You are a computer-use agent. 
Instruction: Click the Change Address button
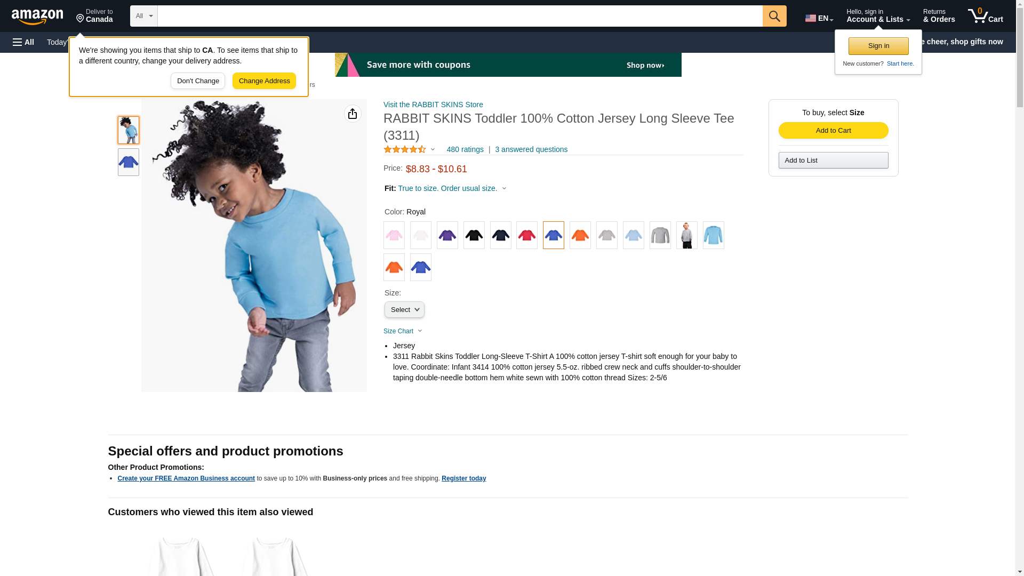coord(264,81)
